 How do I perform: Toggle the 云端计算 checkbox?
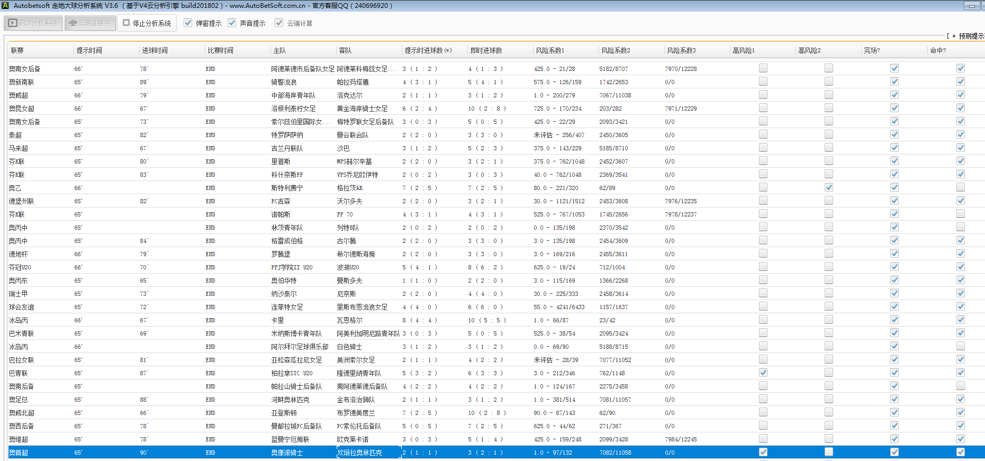point(279,23)
